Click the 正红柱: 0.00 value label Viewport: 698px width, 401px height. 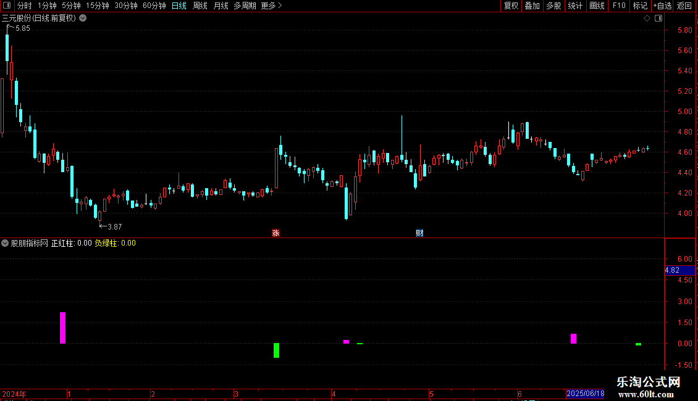(72, 243)
